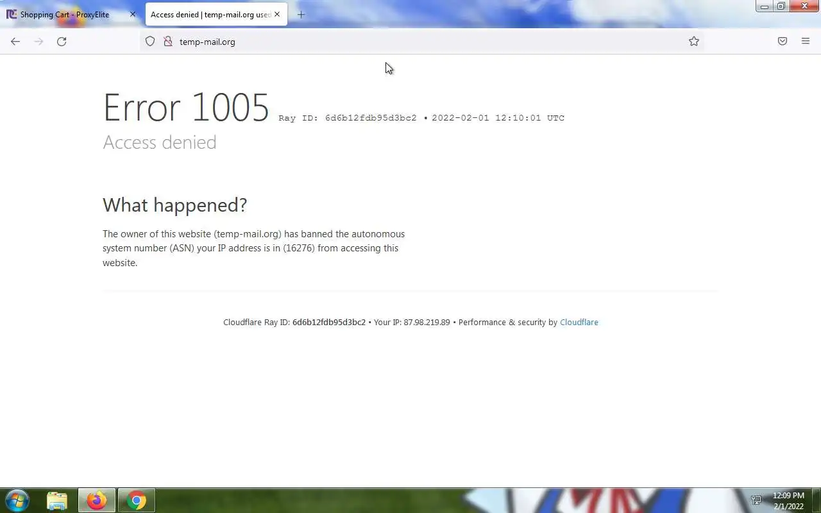Close the Shopping Cart - ProxyElite tab
This screenshot has width=821, height=513.
point(133,14)
